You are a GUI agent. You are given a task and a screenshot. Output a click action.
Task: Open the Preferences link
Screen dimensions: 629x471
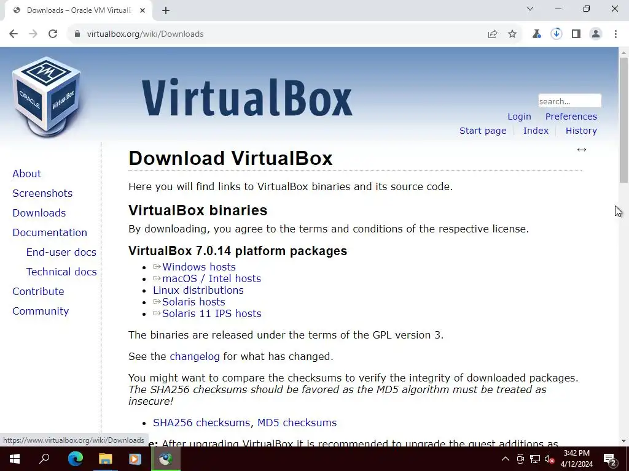click(571, 117)
